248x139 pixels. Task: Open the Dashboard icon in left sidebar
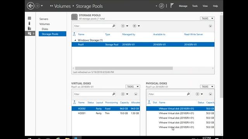click(29, 18)
